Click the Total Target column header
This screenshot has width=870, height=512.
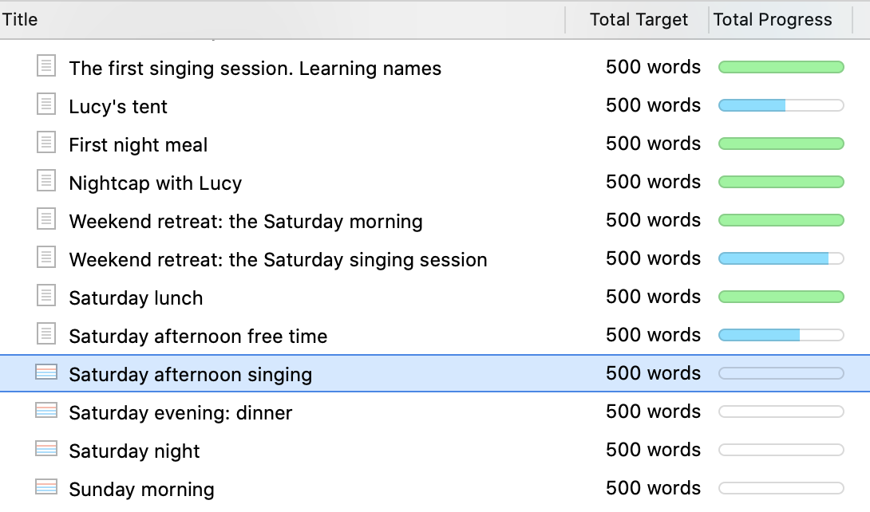(x=638, y=19)
